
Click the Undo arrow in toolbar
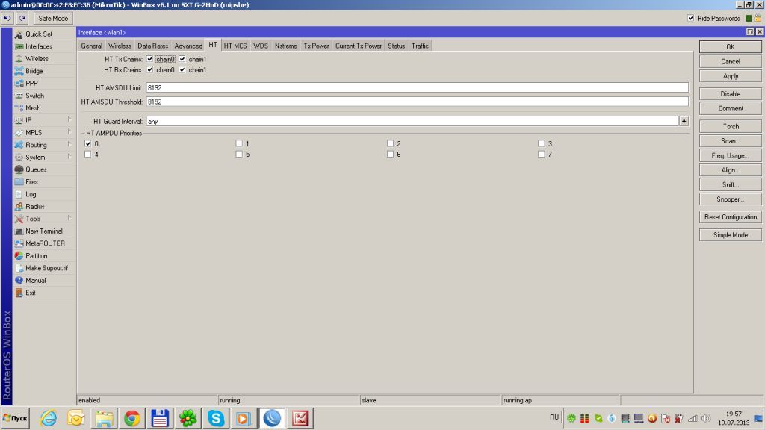coord(7,18)
